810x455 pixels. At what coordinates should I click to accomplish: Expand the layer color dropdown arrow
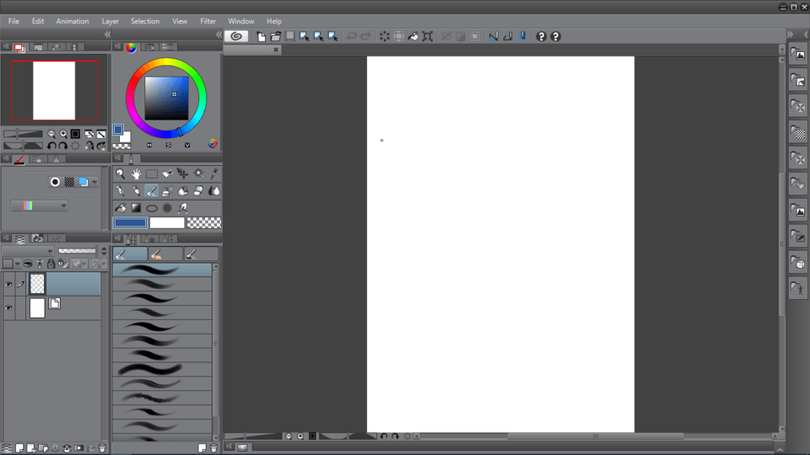click(94, 182)
